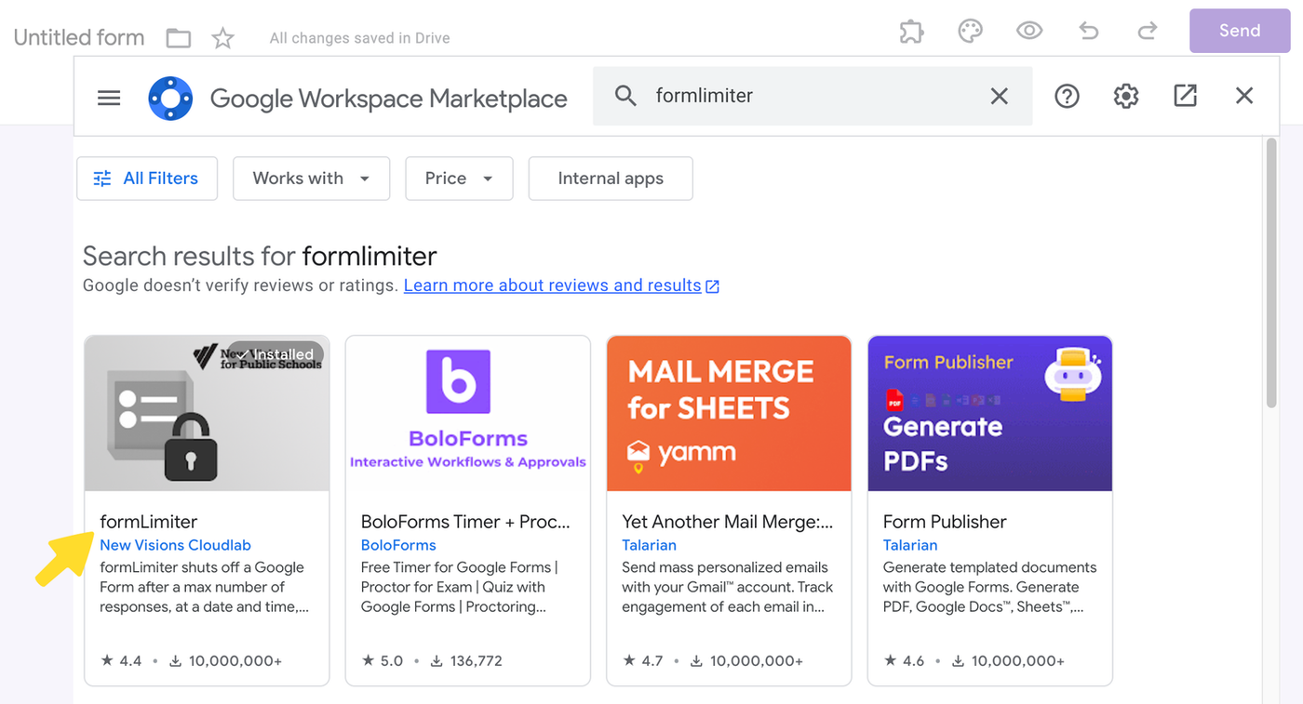Viewport: 1303px width, 704px height.
Task: Click formLimiter's 4.4 star rating
Action: 121,661
